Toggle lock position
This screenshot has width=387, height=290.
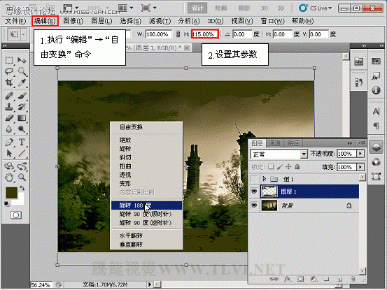click(x=288, y=167)
